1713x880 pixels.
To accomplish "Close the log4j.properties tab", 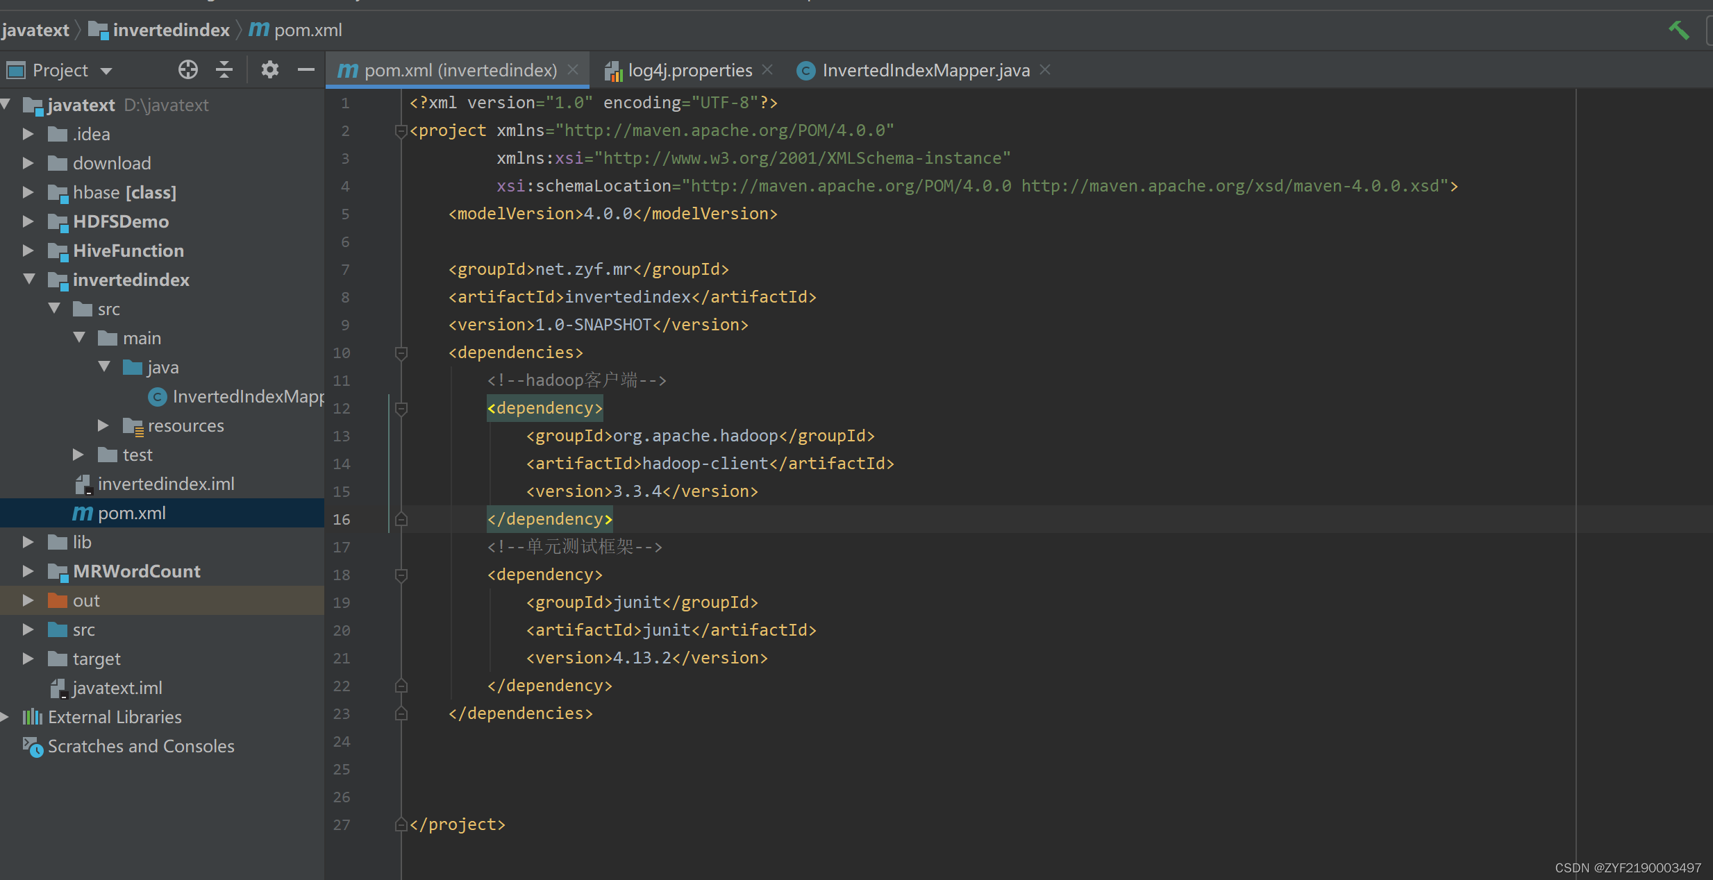I will point(767,69).
